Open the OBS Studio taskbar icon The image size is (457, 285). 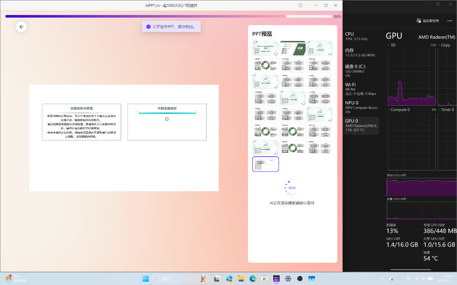[300, 279]
